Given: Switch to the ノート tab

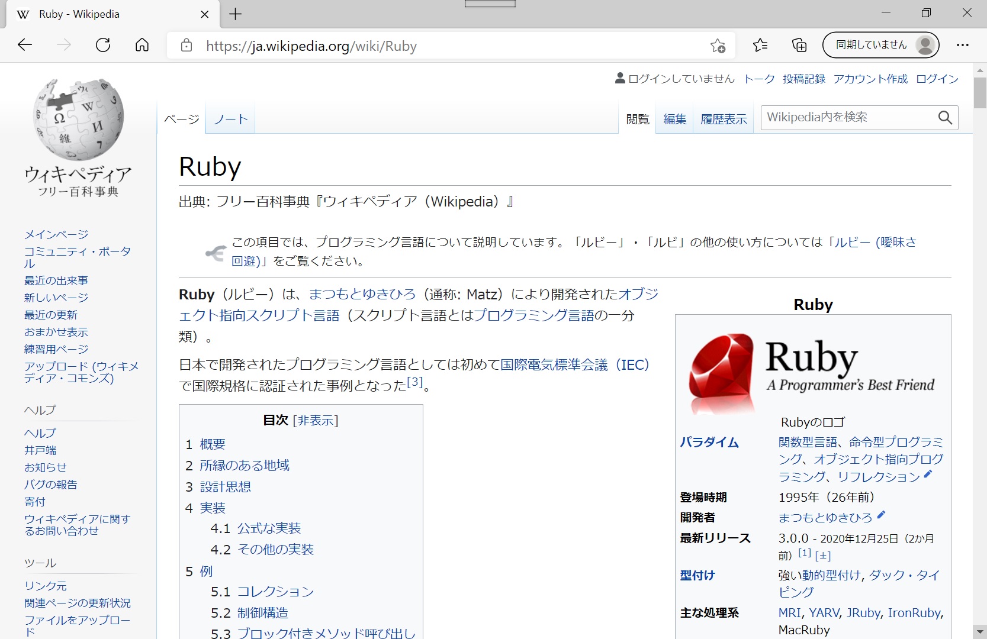Looking at the screenshot, I should (x=230, y=119).
